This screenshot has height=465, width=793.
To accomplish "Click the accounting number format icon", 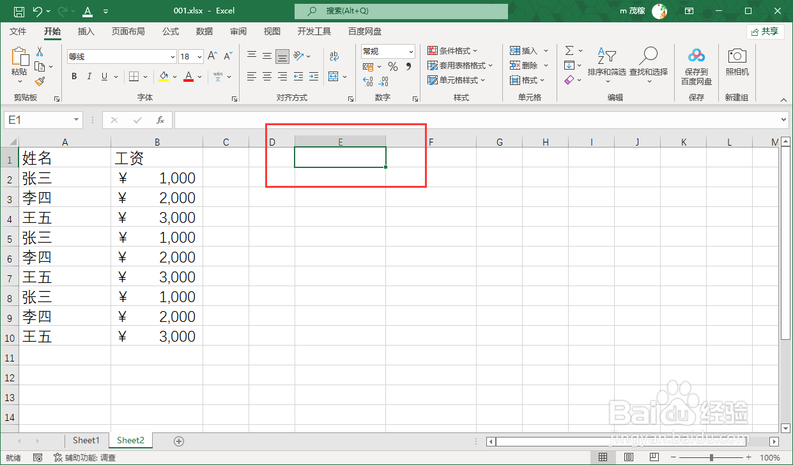I will pos(368,66).
